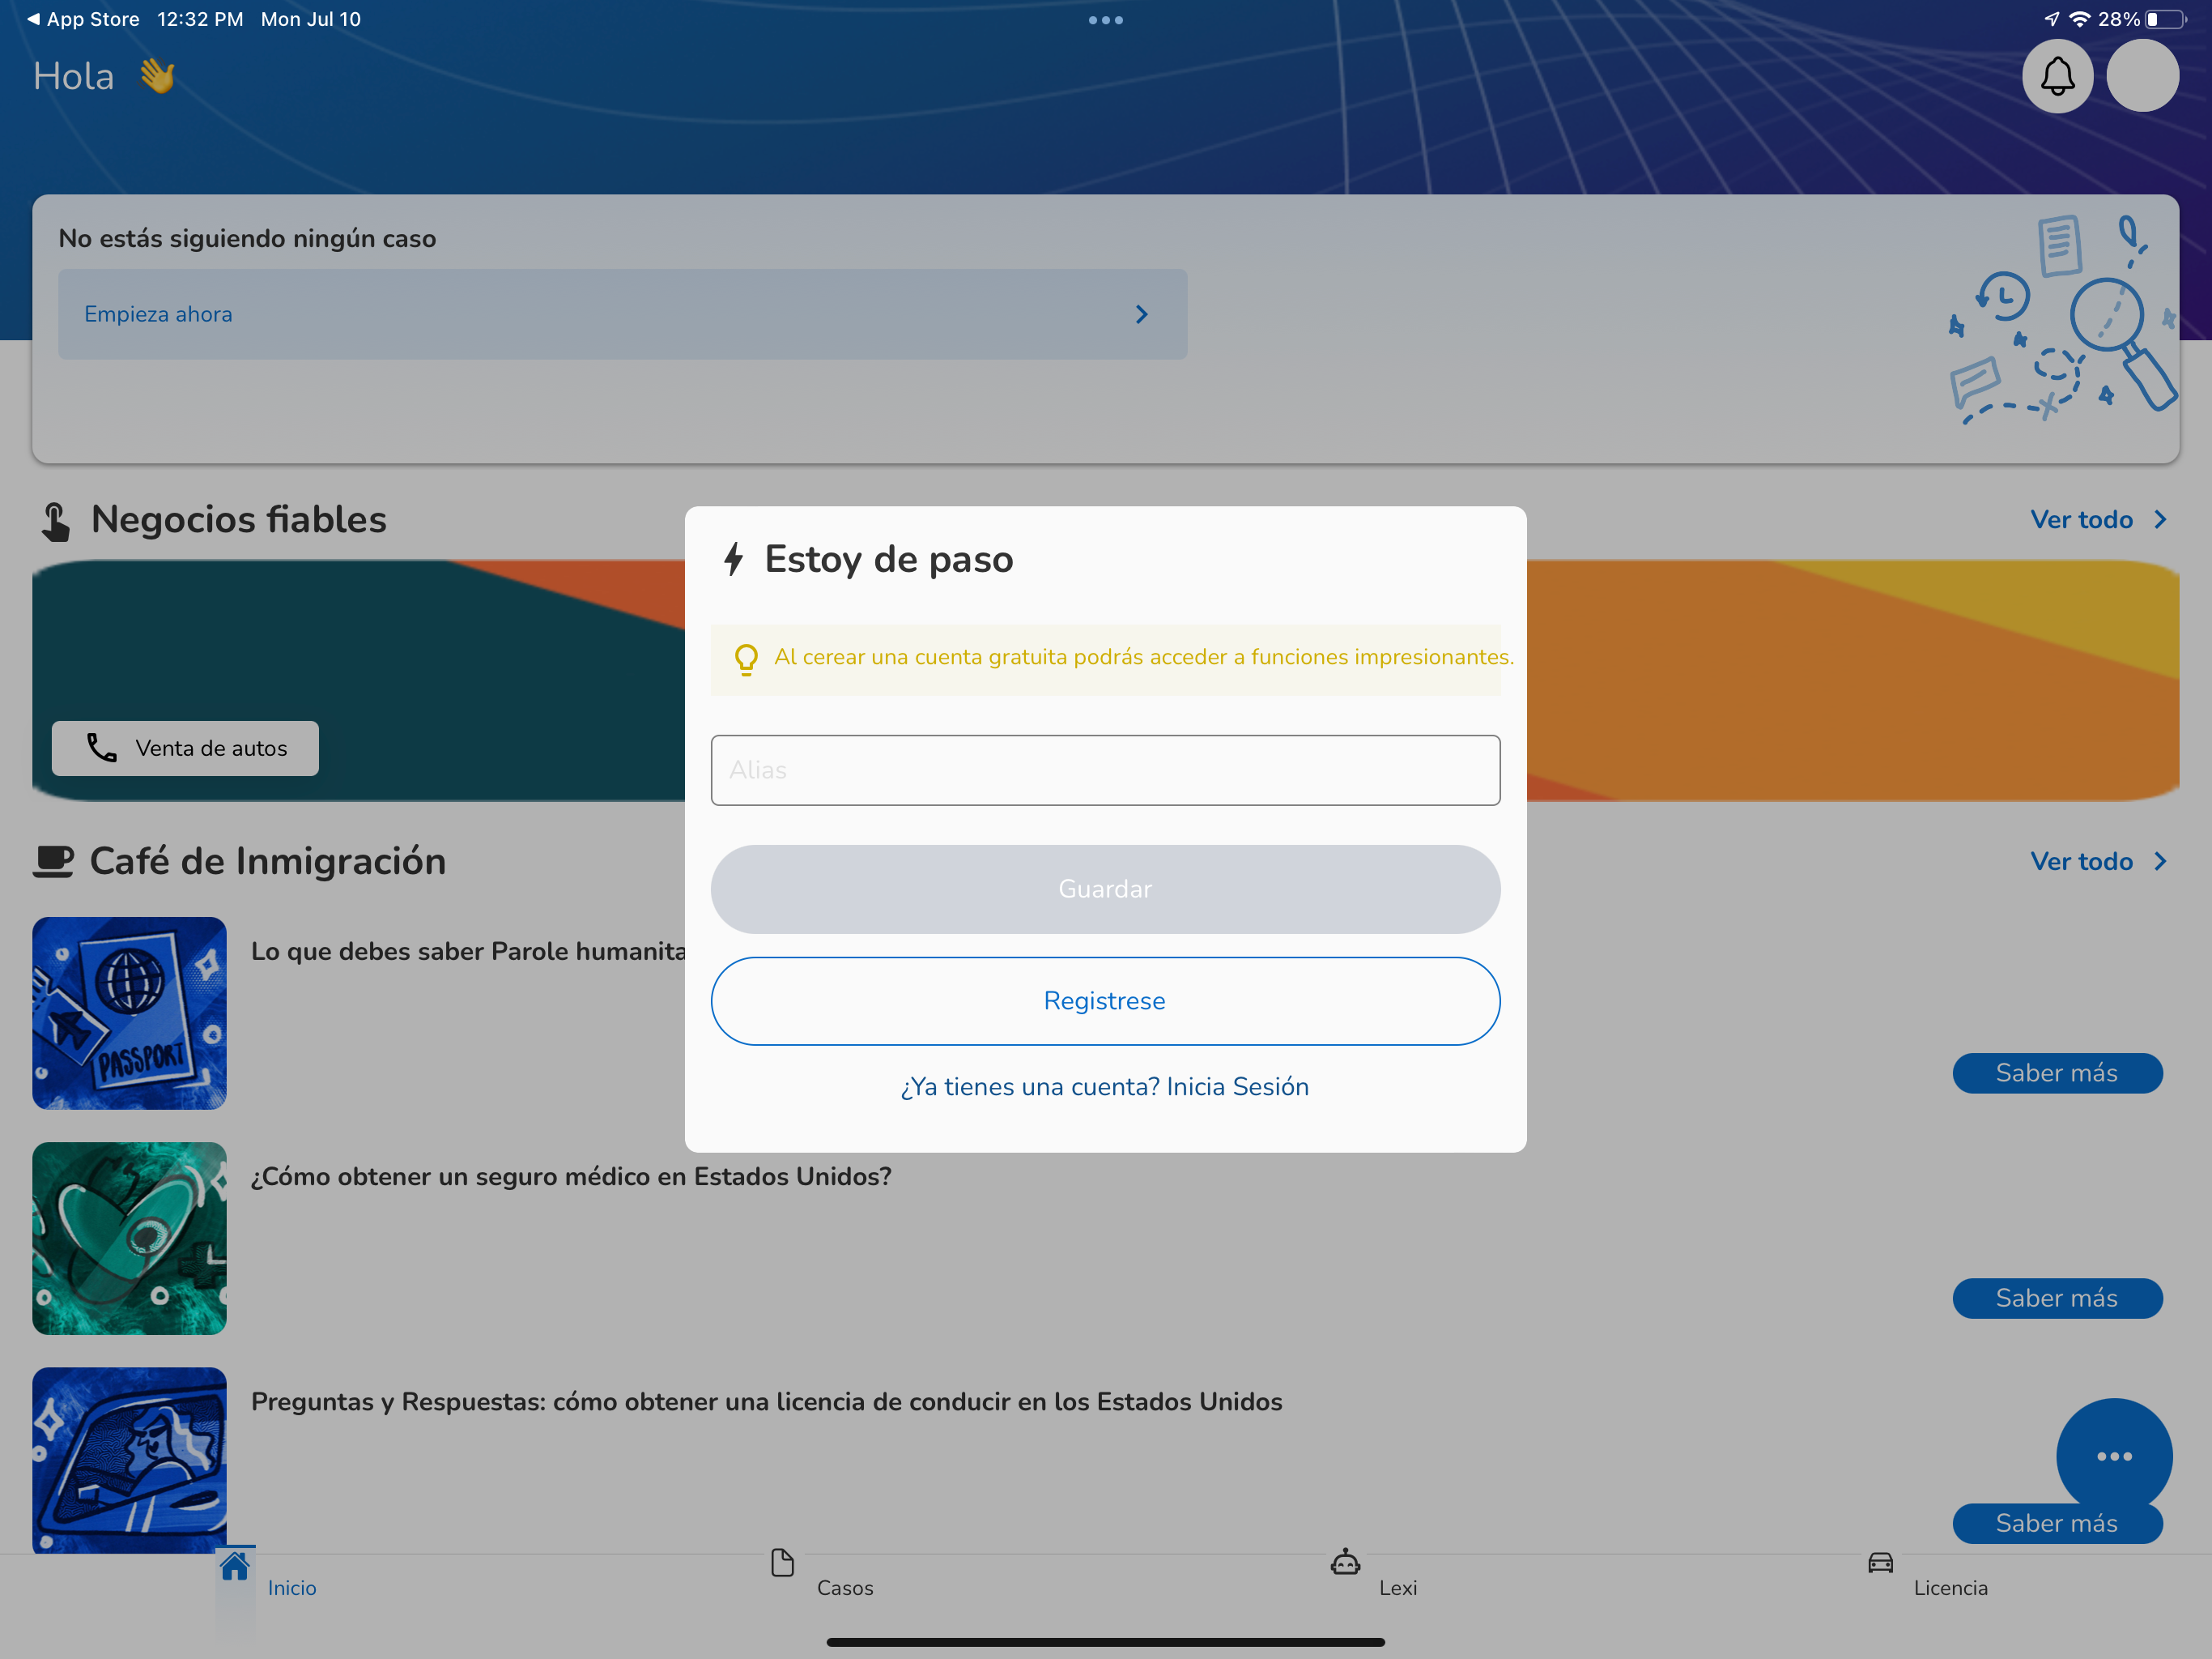Open the notifications bell icon

tap(2057, 76)
